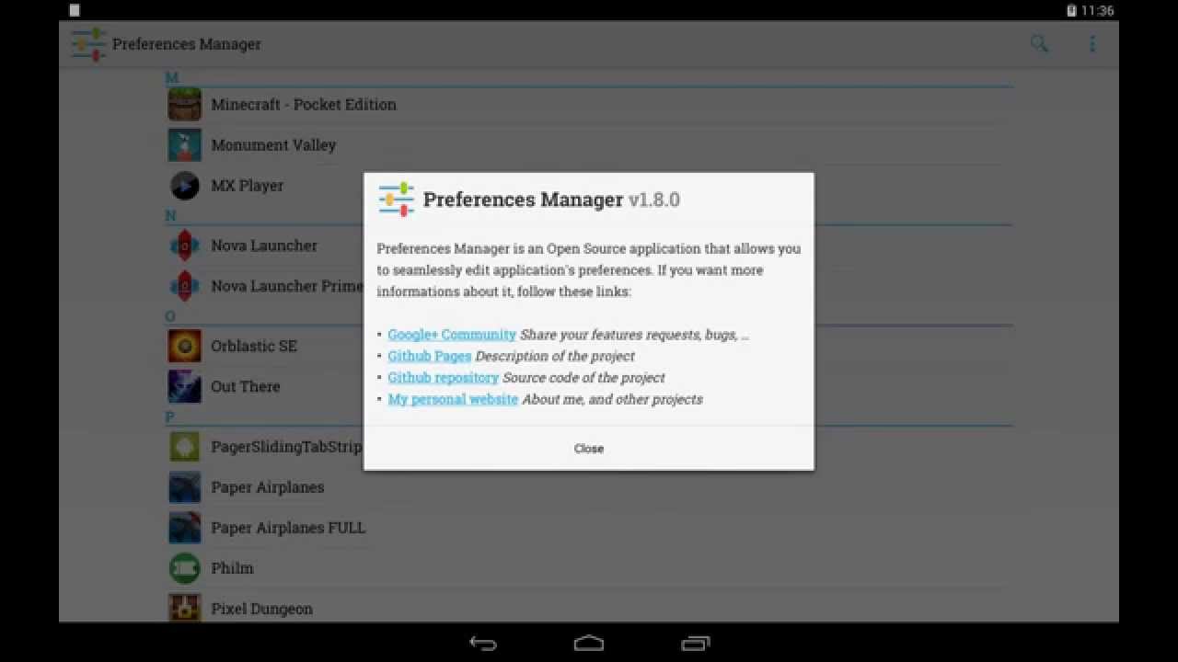Close the about dialog

(x=589, y=449)
